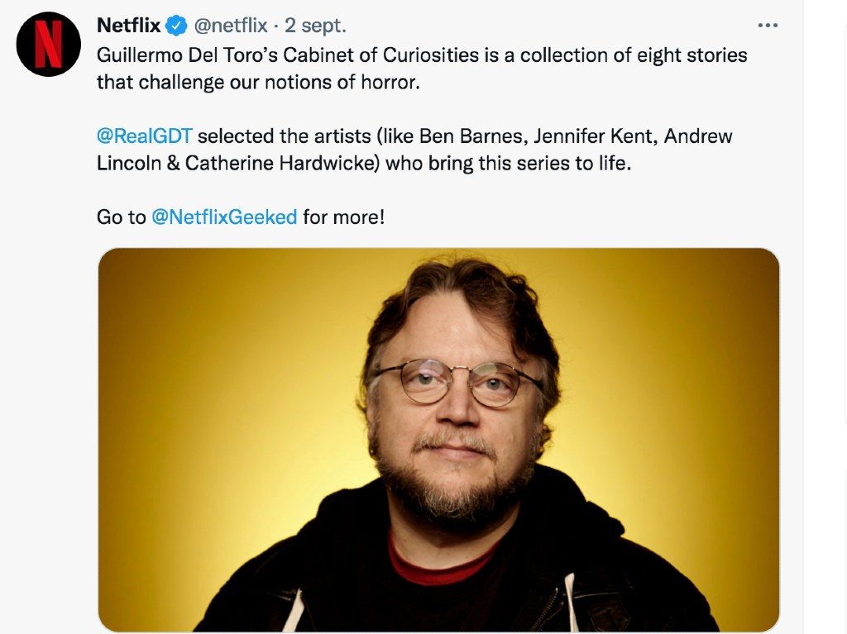Click the name Catherine Hardwicke in tweet
The height and width of the screenshot is (634, 847).
coord(283,163)
